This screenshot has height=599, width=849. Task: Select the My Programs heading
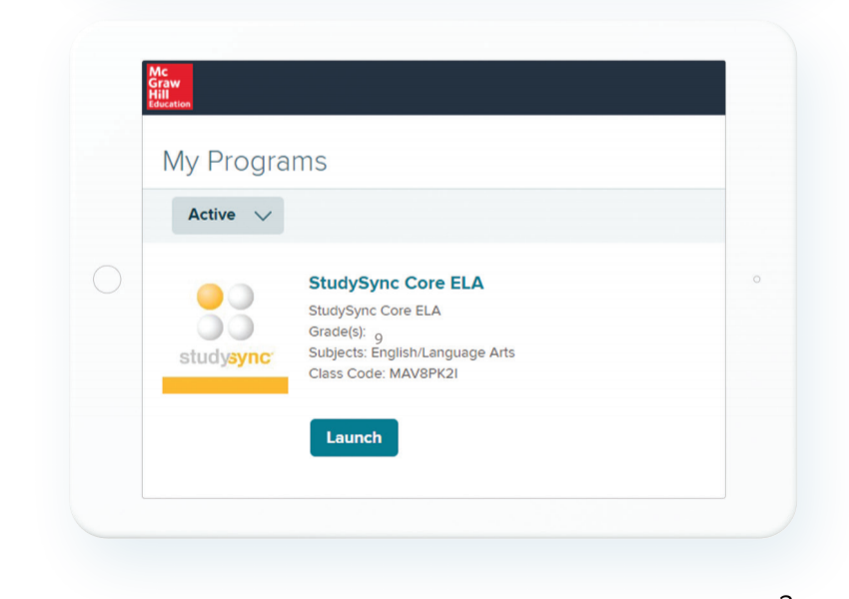pos(245,162)
